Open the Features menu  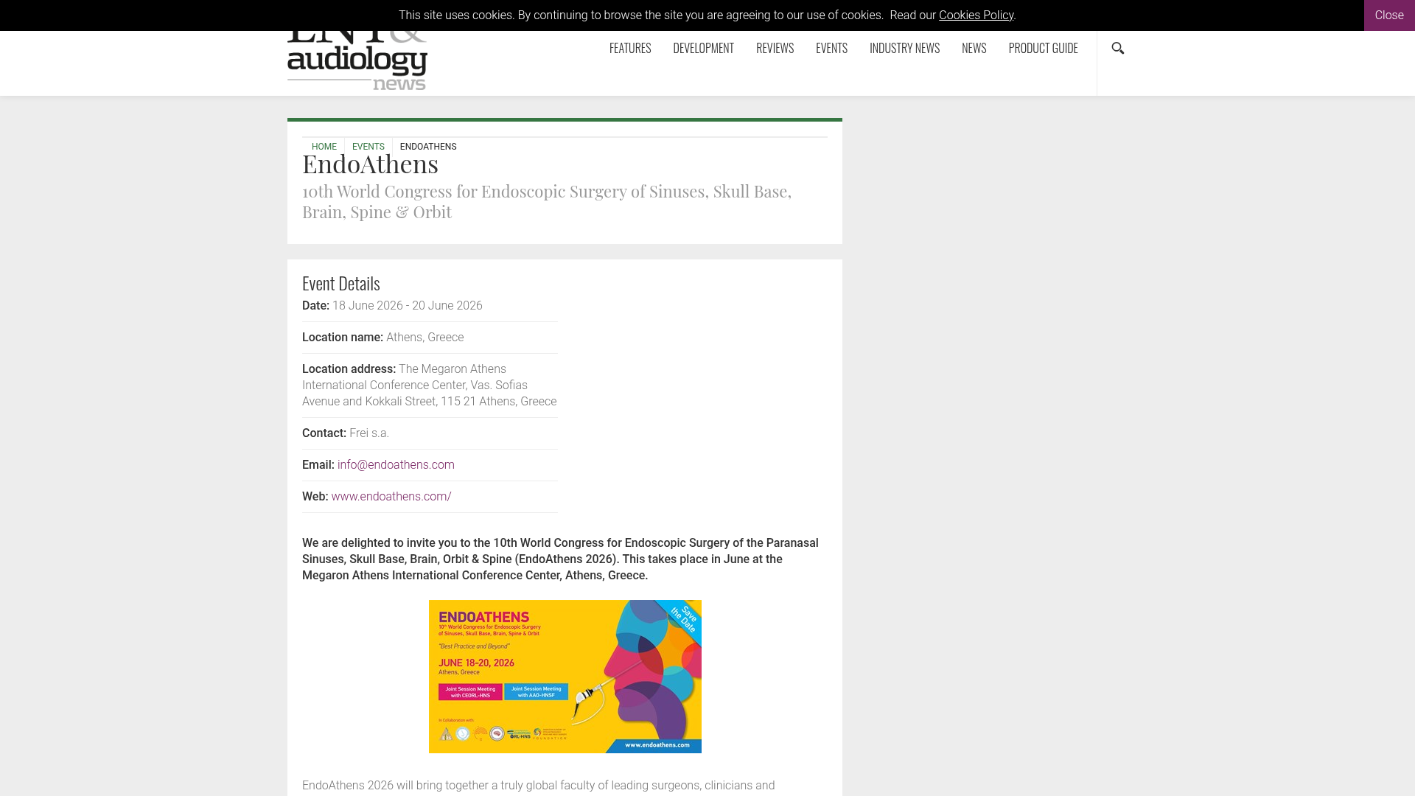click(630, 49)
